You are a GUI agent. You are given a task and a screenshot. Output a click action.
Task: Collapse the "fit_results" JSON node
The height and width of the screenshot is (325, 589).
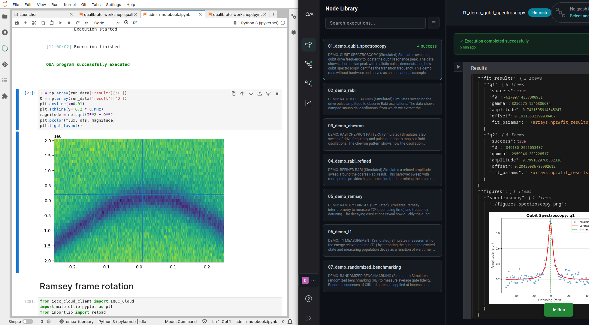pyautogui.click(x=479, y=78)
